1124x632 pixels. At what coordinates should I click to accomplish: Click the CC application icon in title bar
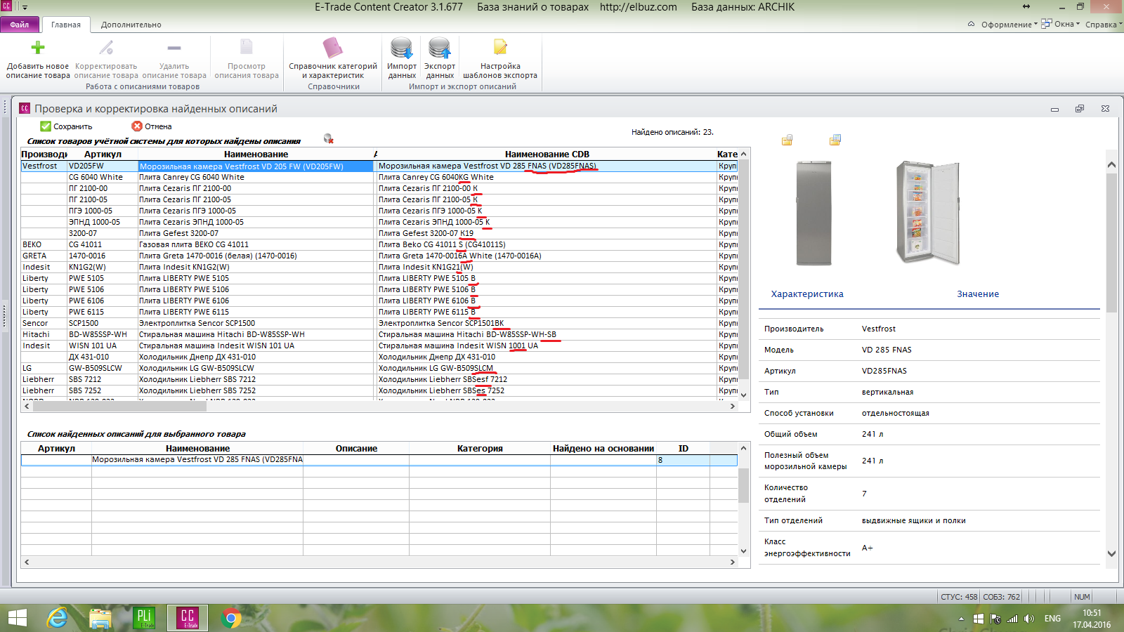6,6
